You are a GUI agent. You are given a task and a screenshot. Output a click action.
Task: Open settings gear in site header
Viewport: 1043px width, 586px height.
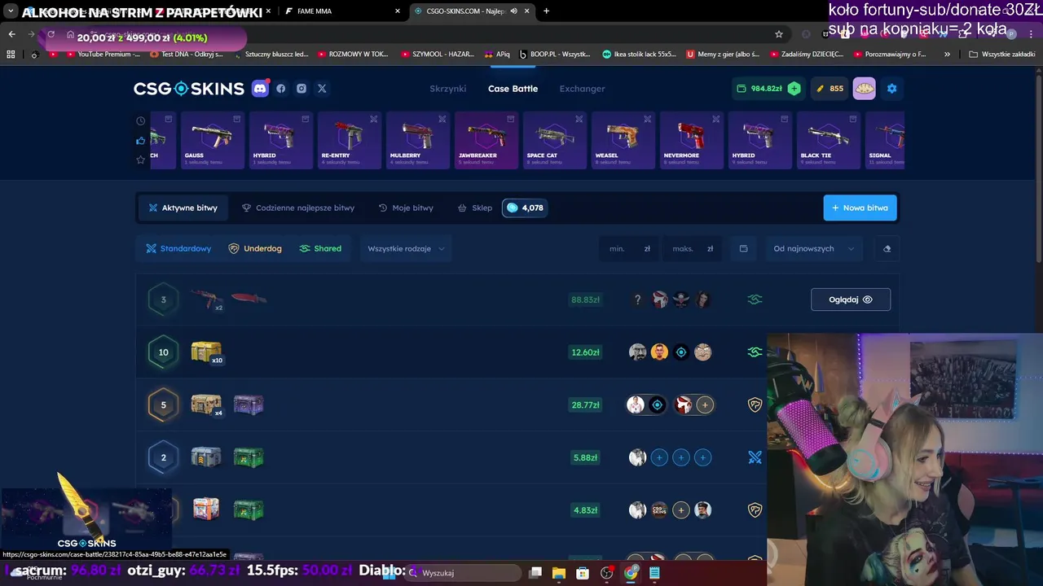pyautogui.click(x=891, y=88)
